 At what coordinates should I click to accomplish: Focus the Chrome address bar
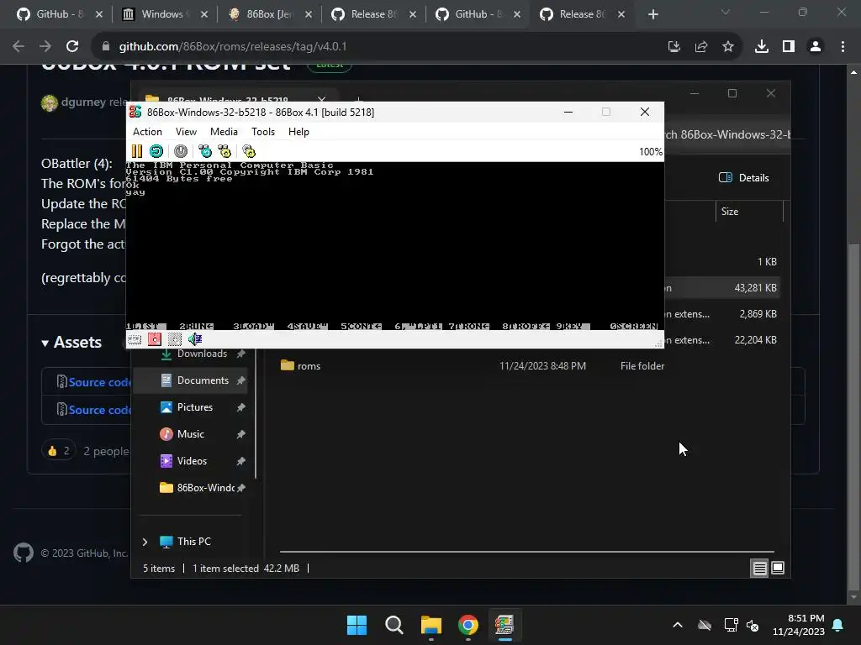(x=379, y=47)
